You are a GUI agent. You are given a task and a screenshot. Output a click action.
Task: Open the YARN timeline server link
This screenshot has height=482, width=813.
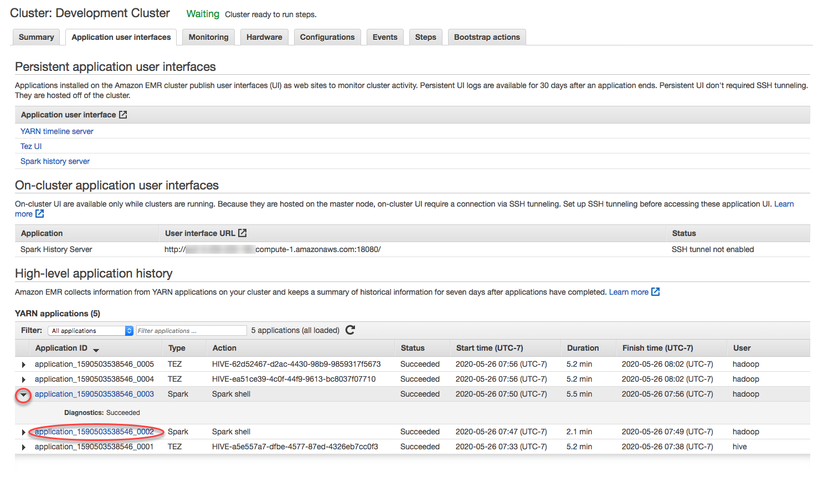click(x=57, y=131)
